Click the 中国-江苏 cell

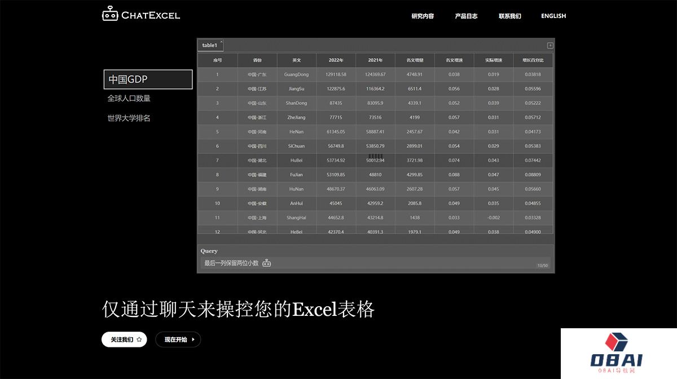pos(257,89)
